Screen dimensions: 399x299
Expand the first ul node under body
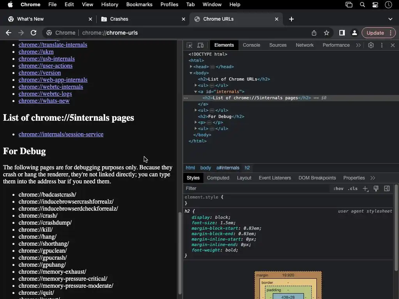point(196,85)
